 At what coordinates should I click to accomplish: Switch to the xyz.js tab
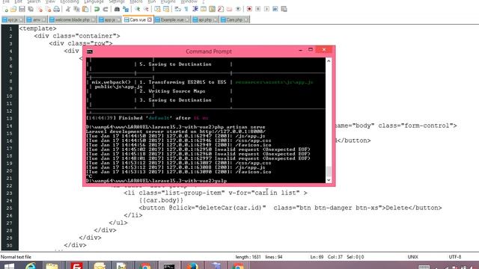(13, 20)
